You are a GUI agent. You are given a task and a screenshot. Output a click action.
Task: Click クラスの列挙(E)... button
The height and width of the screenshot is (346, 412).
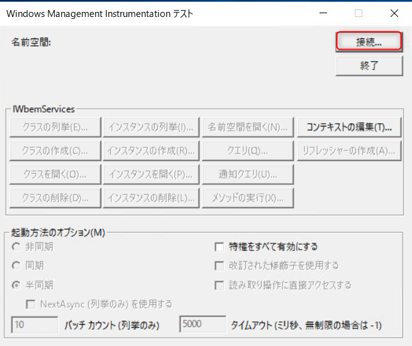point(54,127)
